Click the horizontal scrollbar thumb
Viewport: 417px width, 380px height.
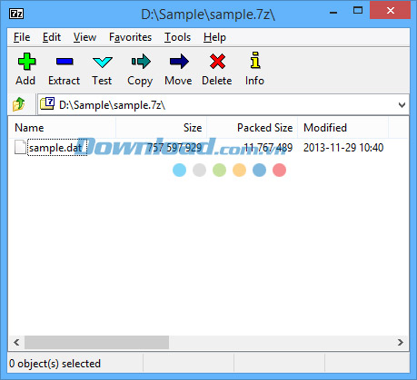(96, 342)
